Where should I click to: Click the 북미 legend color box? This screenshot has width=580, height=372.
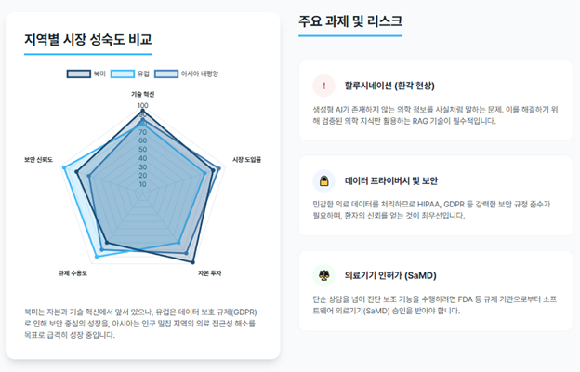(x=79, y=73)
